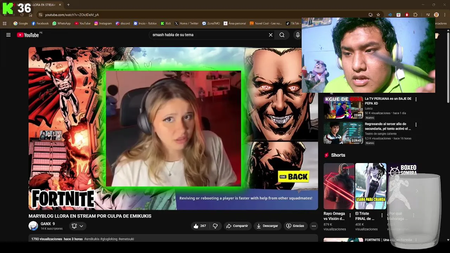Reload the page

tap(22, 15)
